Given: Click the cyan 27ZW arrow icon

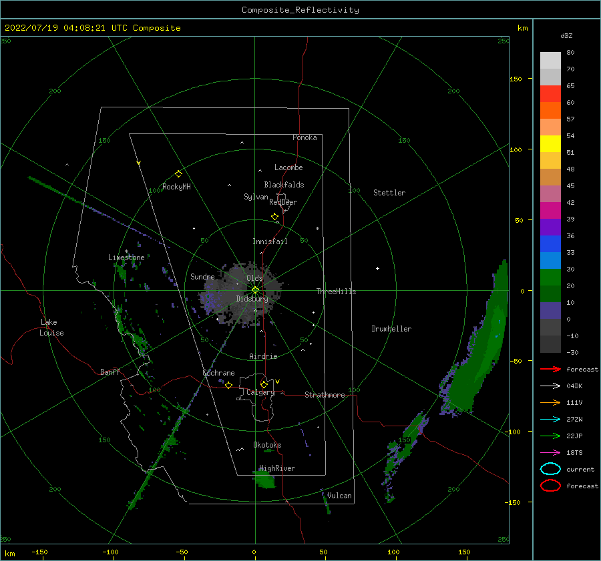Looking at the screenshot, I should (x=550, y=420).
